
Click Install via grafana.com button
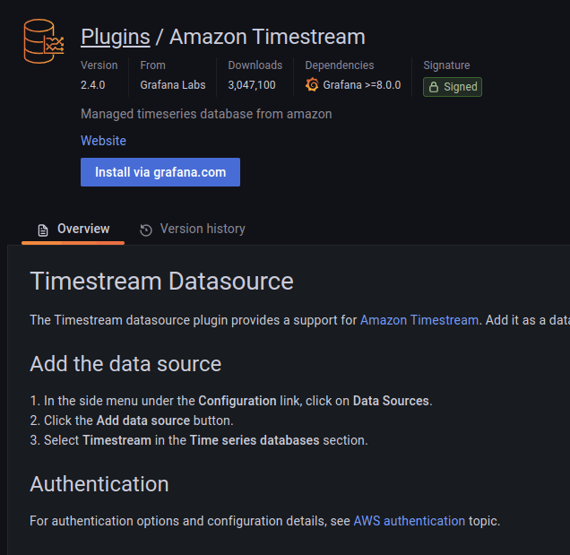160,172
